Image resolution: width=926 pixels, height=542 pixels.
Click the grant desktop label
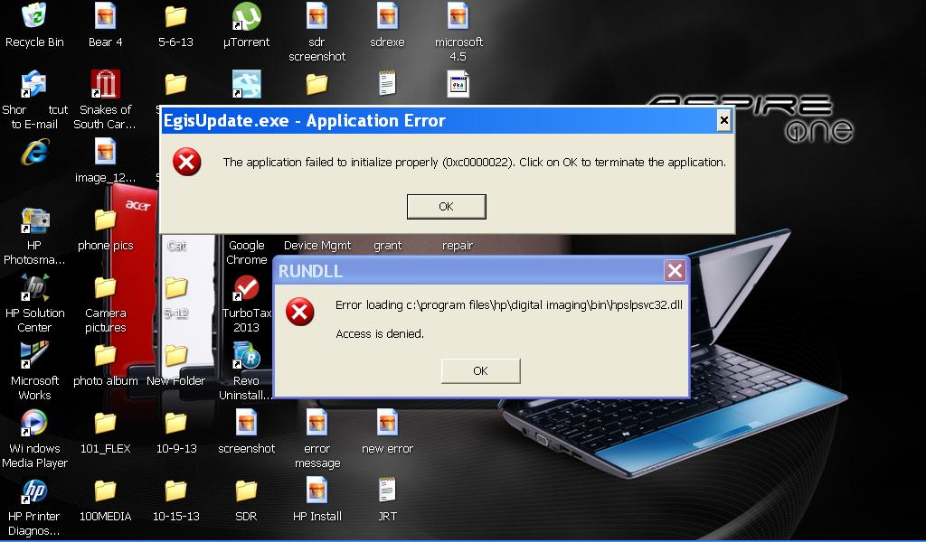click(387, 246)
